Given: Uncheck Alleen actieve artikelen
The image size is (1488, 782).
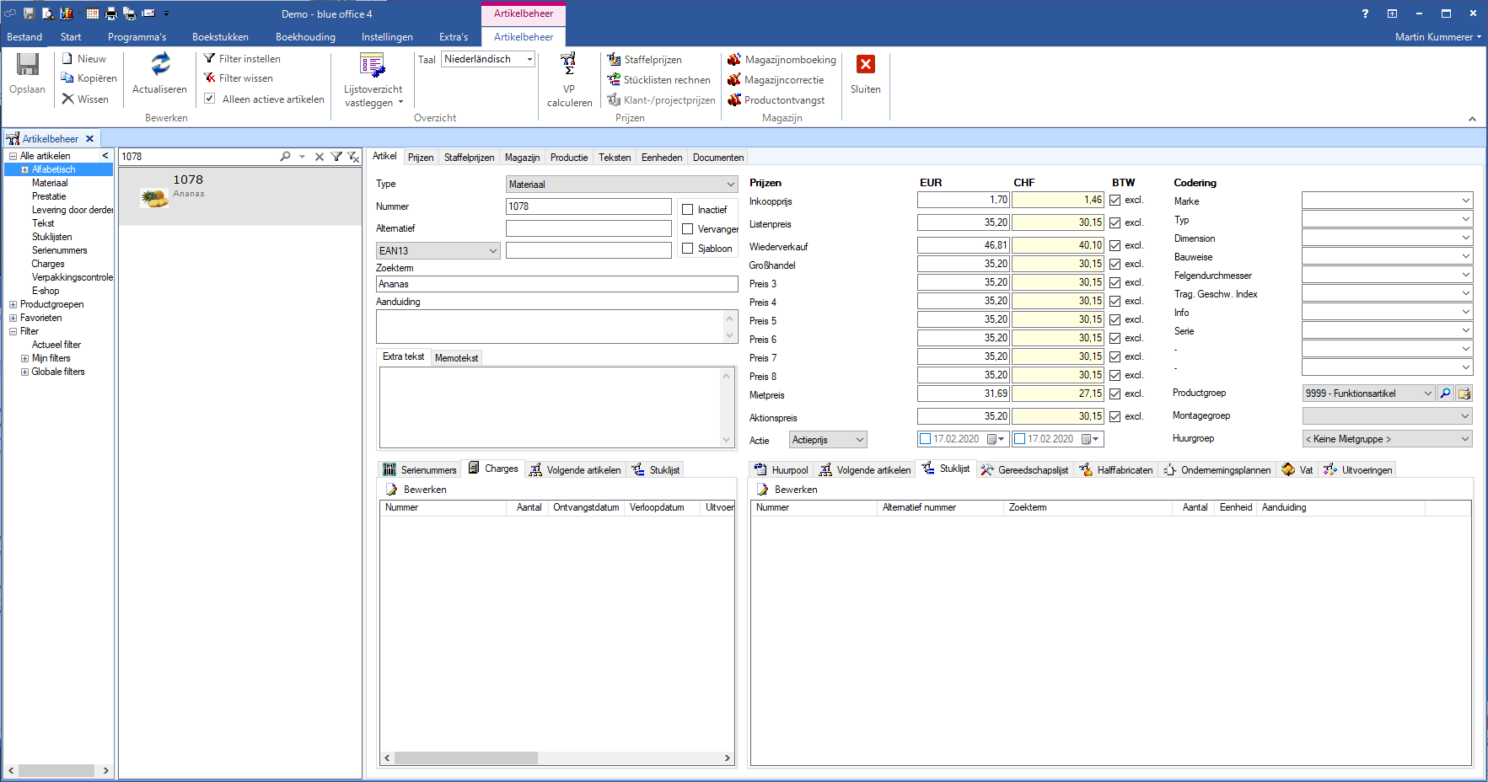Looking at the screenshot, I should 210,99.
